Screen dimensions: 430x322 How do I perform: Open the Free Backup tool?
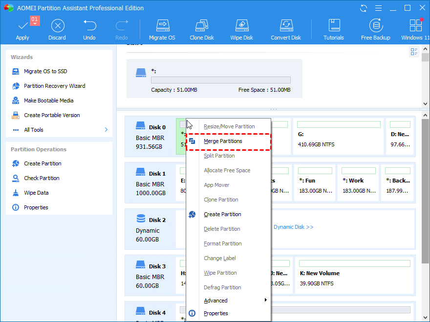(375, 27)
